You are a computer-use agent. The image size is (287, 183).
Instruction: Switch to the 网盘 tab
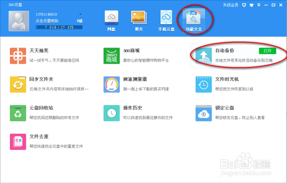coord(112,21)
